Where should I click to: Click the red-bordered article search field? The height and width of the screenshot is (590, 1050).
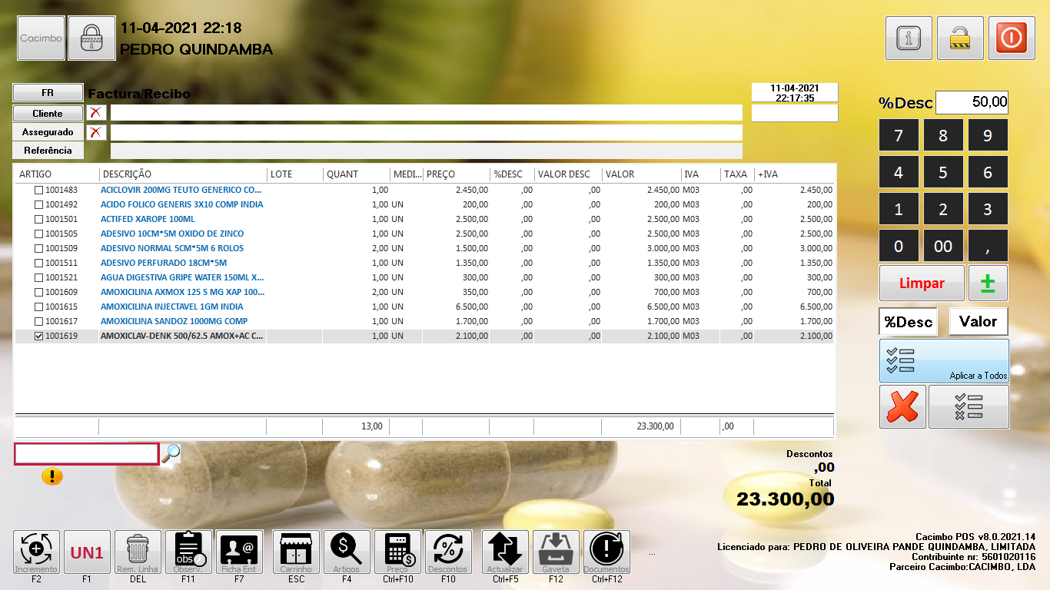tap(87, 454)
